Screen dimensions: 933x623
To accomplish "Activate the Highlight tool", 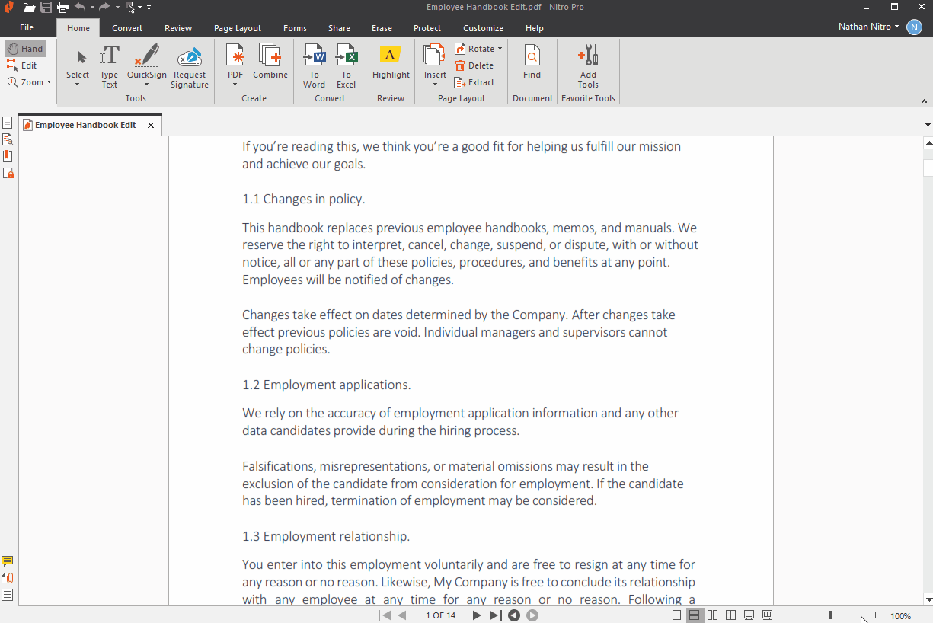I will coord(391,61).
